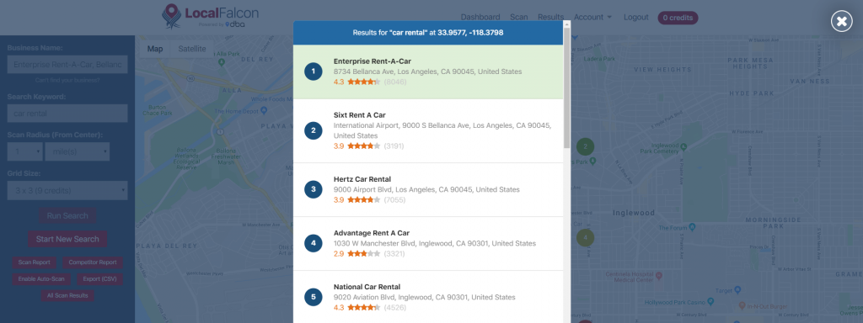The image size is (863, 323).
Task: Close the results overlay with the X icon
Action: coord(841,21)
